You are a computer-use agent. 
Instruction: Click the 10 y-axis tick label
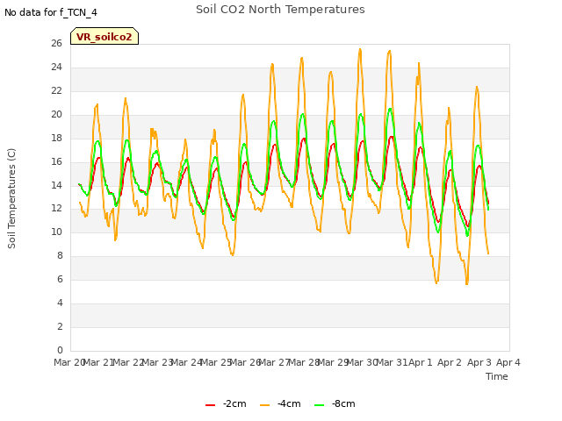(x=56, y=232)
